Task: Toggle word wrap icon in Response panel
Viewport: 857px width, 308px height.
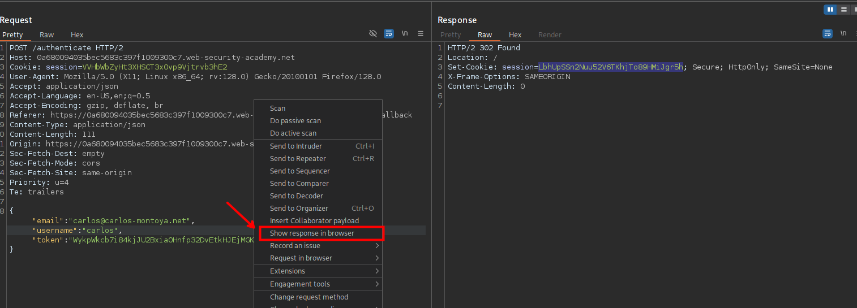Action: click(x=827, y=34)
